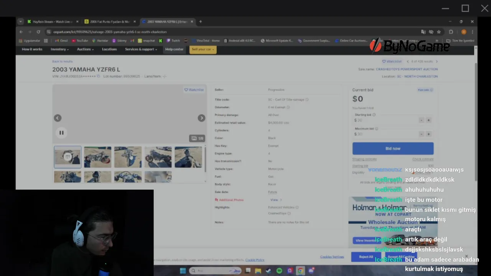Open the SC - NORTH CHAROLESTON location link

point(418,76)
